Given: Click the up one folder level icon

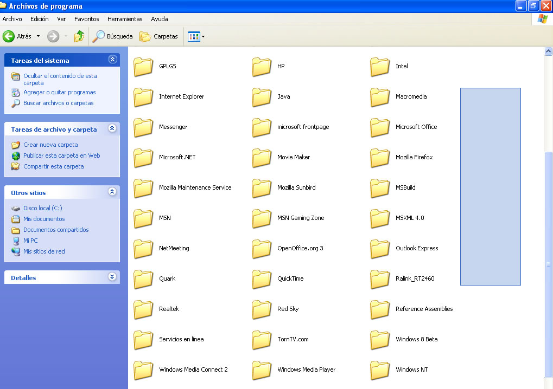Looking at the screenshot, I should click(x=79, y=36).
